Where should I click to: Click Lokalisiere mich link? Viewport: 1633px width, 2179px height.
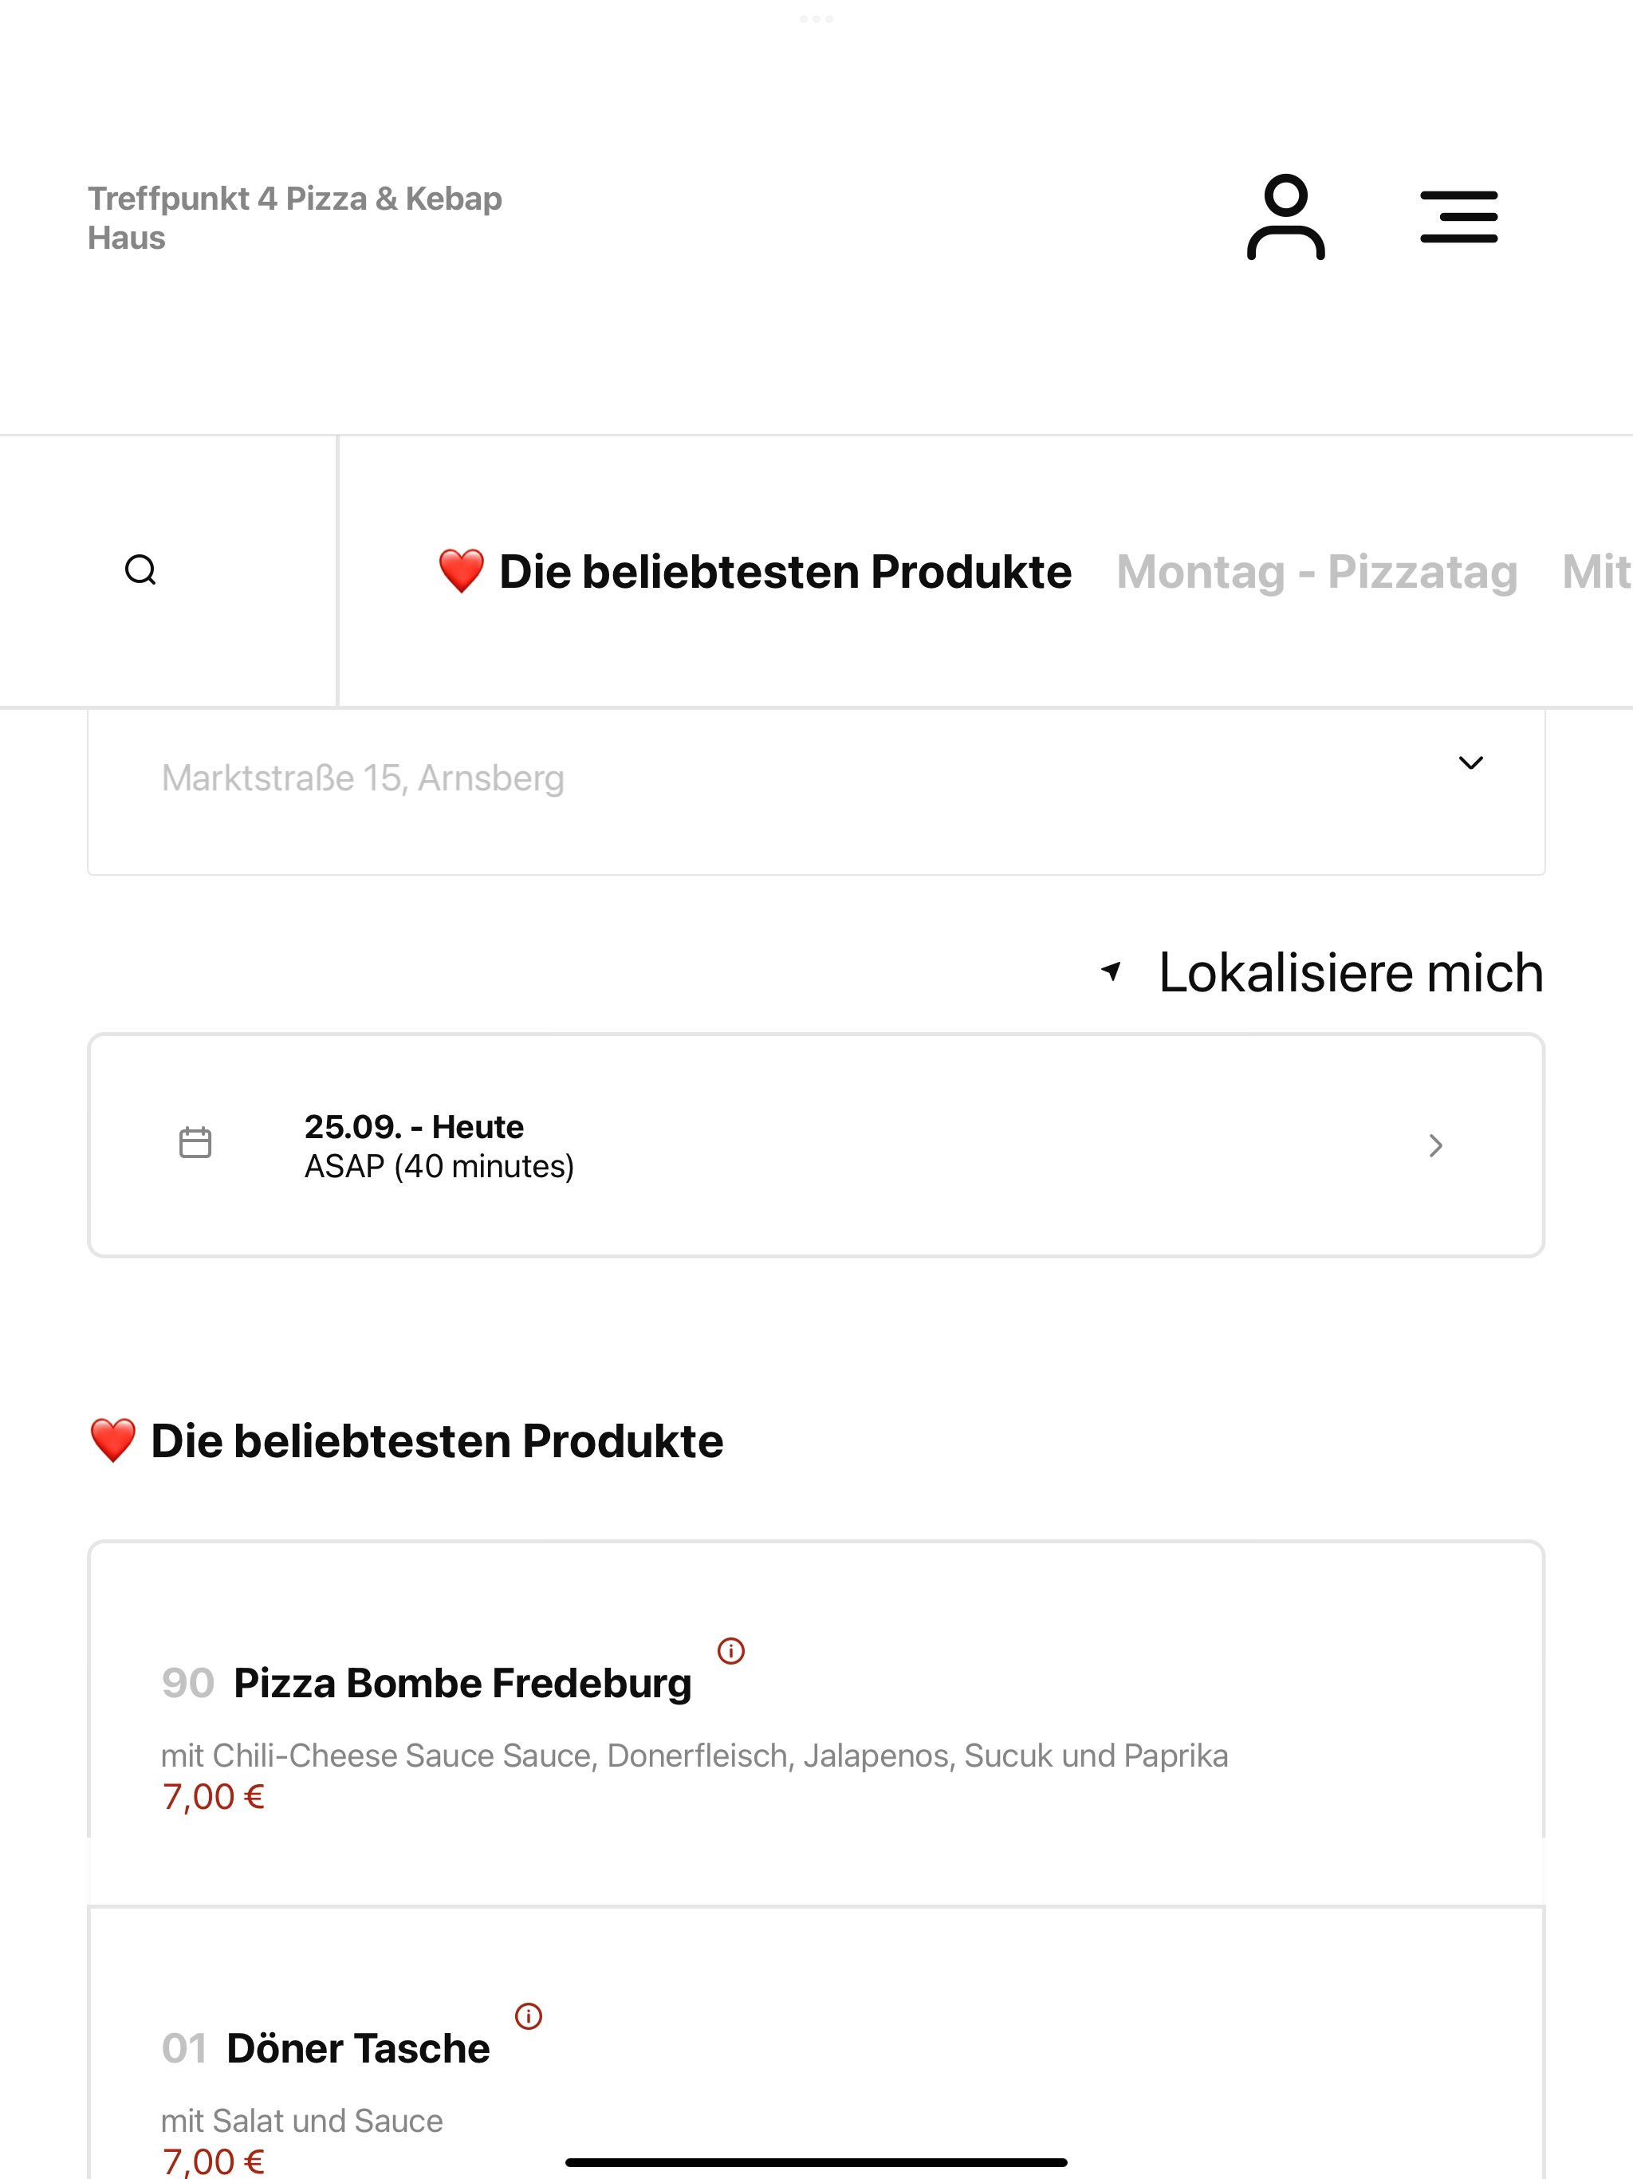(1350, 972)
